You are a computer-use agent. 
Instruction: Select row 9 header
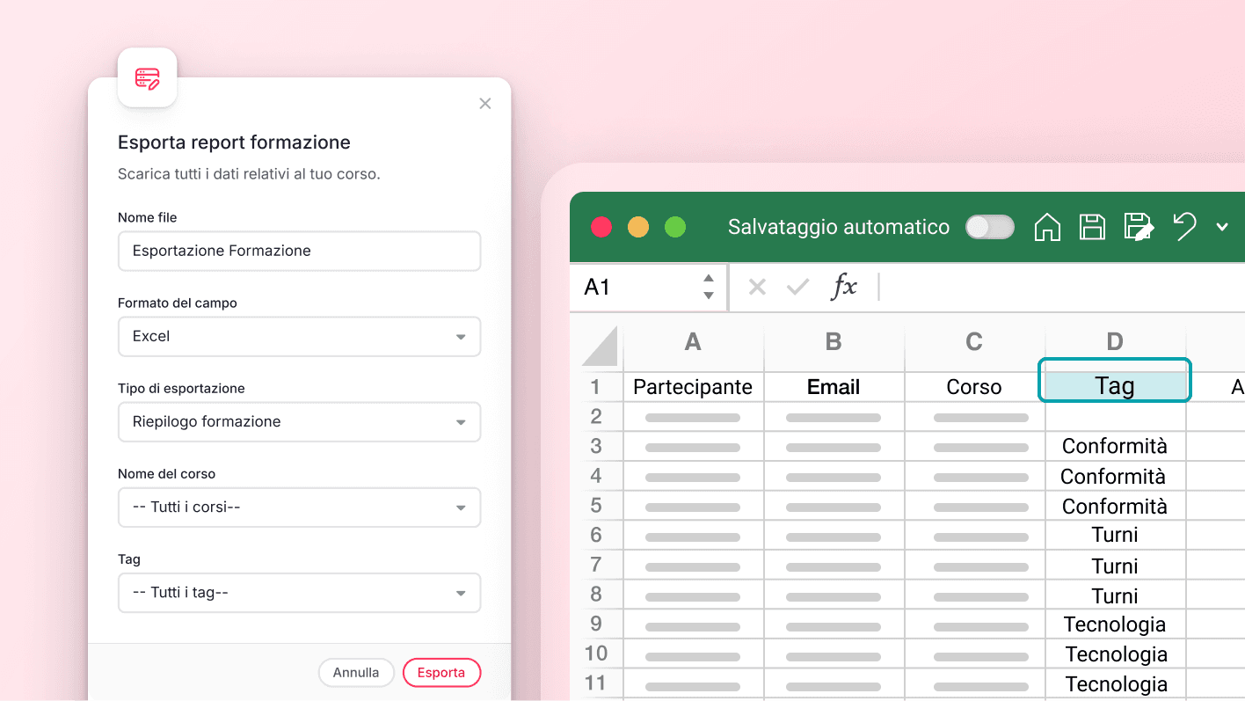(x=596, y=624)
